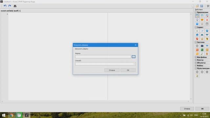Click the code editor vertical scrollbar
The image size is (210, 118).
click(191, 56)
